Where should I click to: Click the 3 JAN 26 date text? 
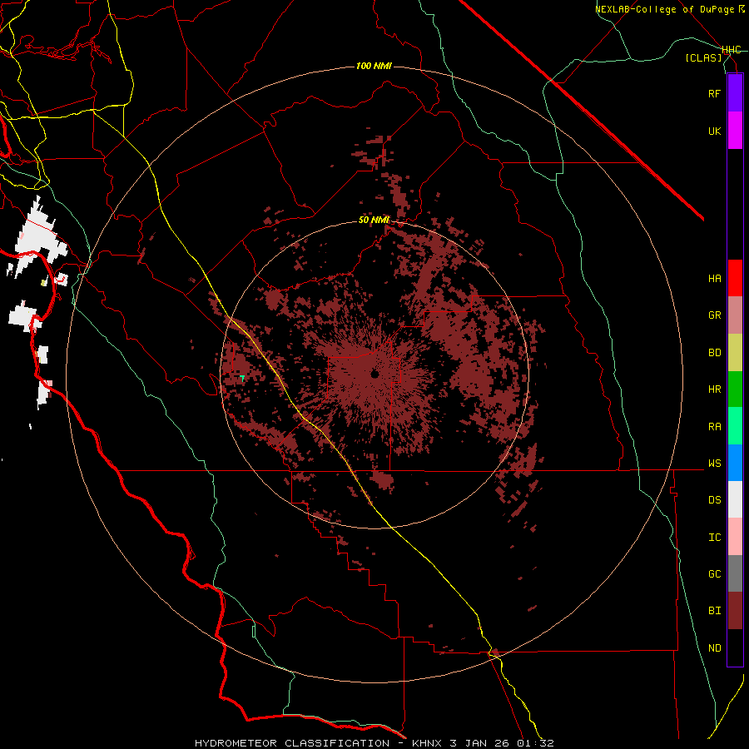click(480, 743)
